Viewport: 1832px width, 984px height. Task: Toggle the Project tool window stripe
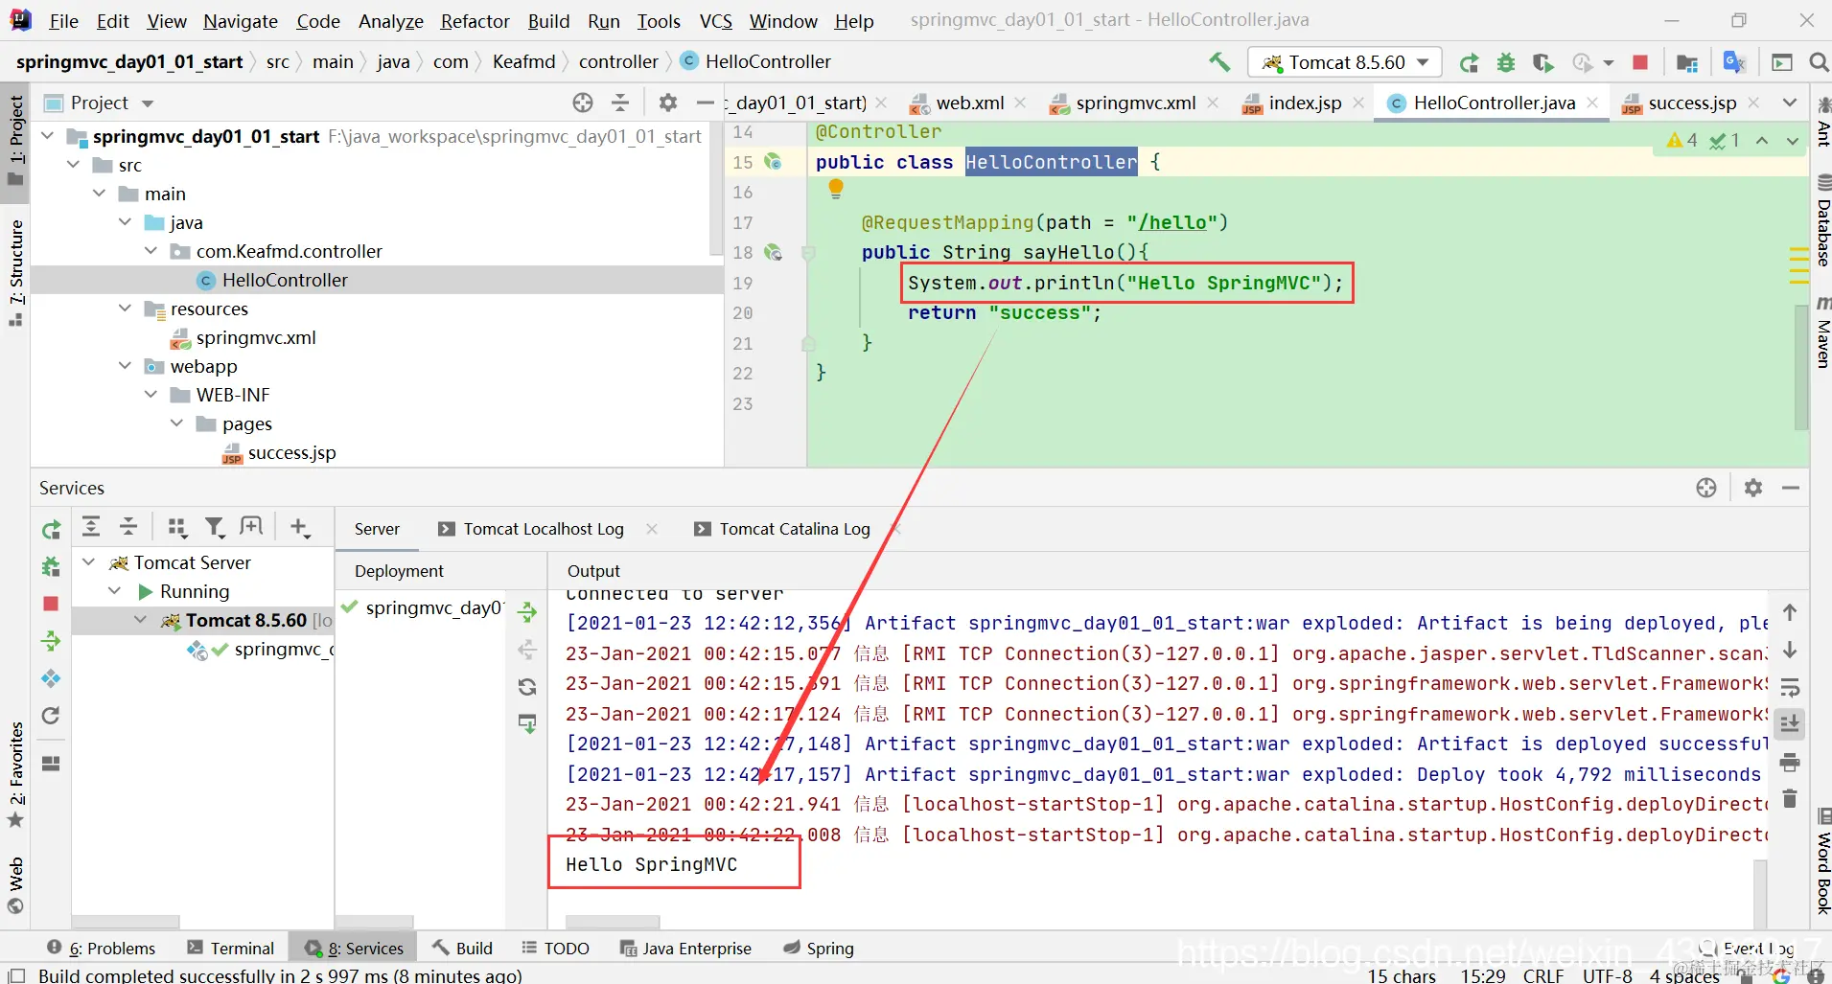(x=15, y=143)
